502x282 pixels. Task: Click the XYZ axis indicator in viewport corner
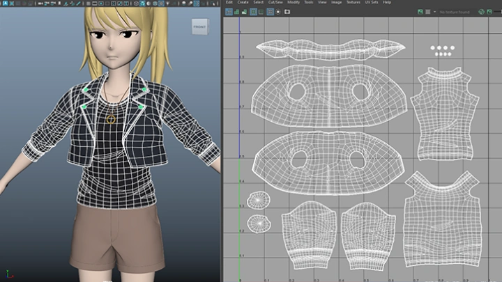(x=9, y=274)
